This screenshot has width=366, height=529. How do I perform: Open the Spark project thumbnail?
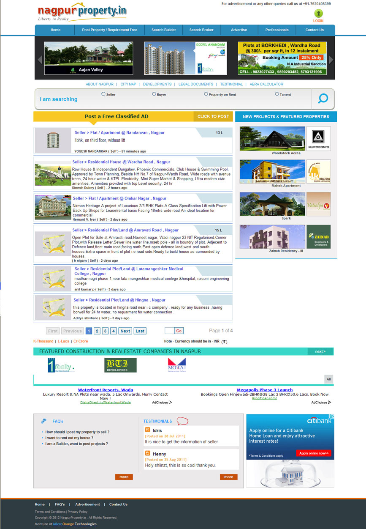272,204
